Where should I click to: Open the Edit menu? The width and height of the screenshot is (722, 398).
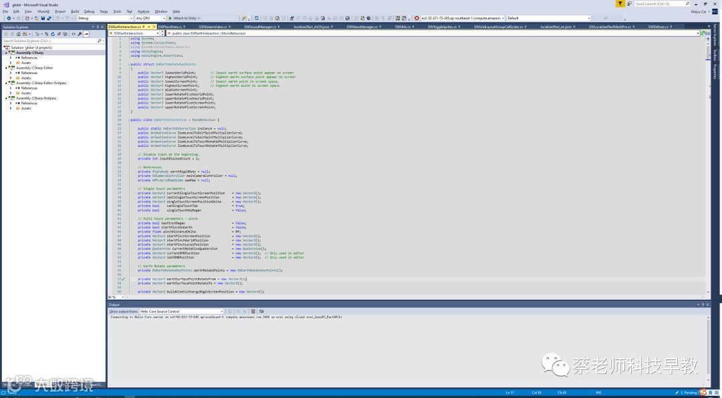click(16, 11)
